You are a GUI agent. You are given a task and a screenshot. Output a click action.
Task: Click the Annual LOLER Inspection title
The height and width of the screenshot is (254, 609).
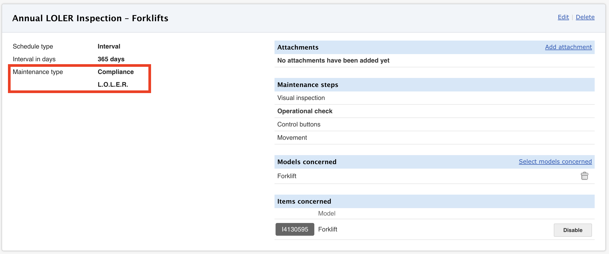pyautogui.click(x=90, y=18)
